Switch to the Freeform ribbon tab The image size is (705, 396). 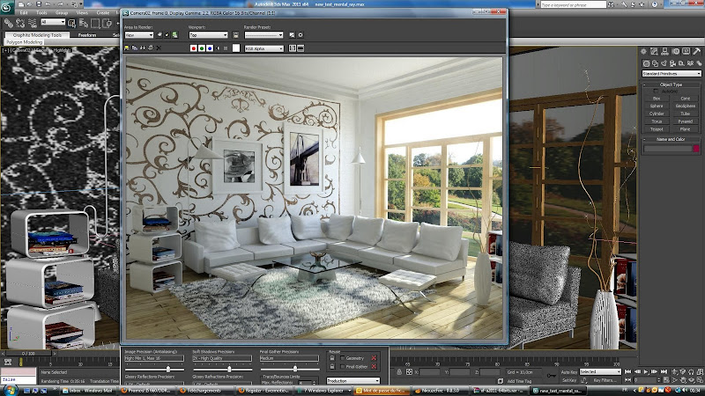(87, 34)
